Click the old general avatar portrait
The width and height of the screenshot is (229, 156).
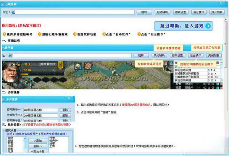[11, 73]
